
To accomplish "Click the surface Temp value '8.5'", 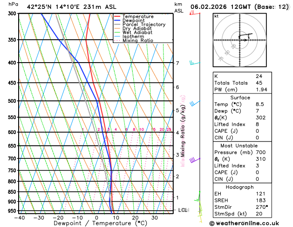I will coord(260,104).
